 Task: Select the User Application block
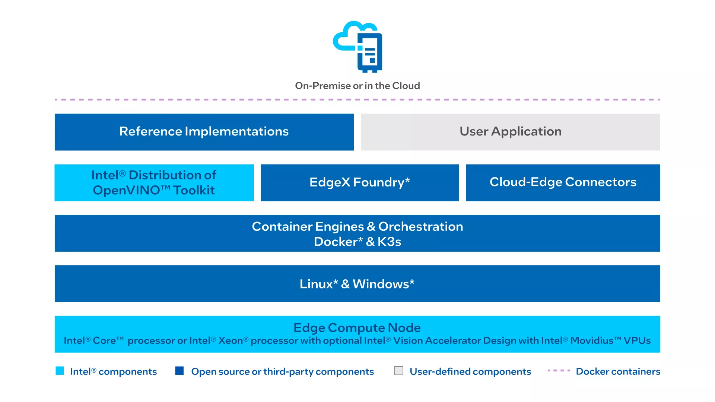click(511, 132)
